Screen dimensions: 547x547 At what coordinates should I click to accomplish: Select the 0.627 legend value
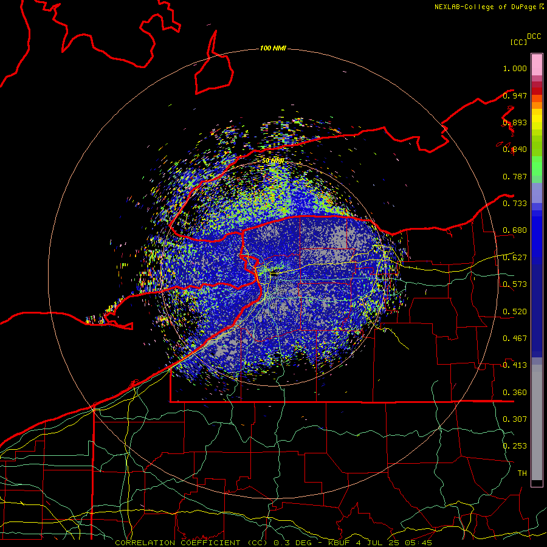tap(515, 258)
